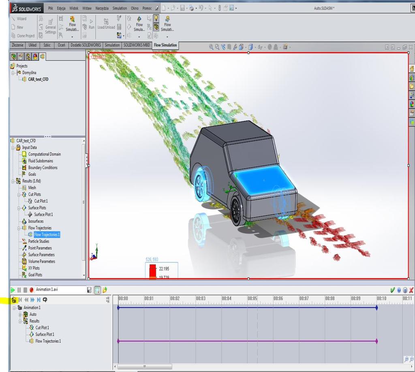The image size is (415, 372).
Task: Open the animation output folder icon
Action: coord(105,290)
